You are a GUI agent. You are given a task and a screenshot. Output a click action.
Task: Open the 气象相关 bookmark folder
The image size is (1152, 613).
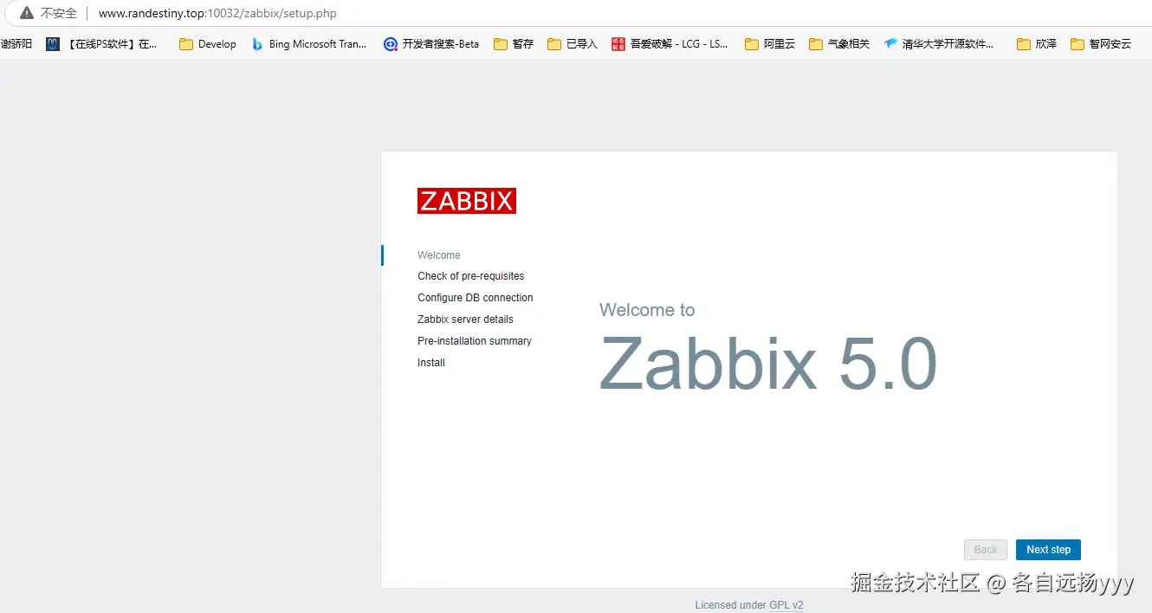click(839, 44)
